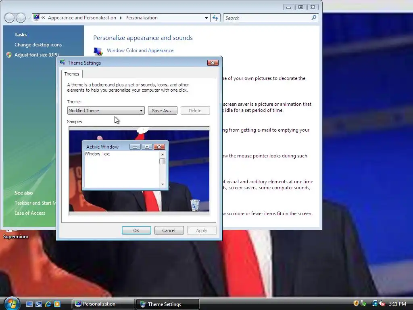Click shield icon beside Adjust font size

(9, 55)
